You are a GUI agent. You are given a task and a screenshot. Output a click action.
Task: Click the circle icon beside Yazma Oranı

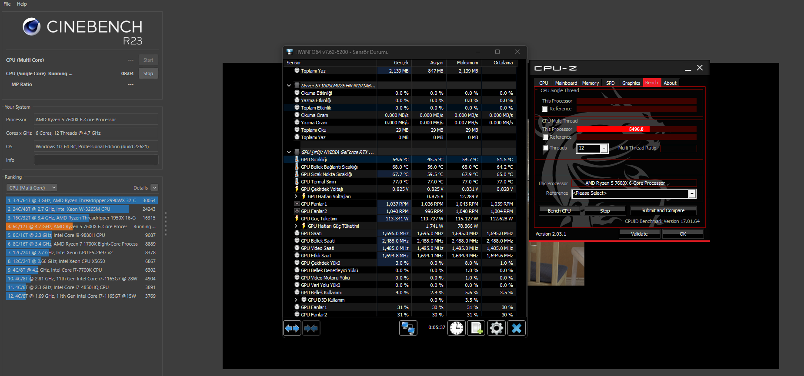(x=297, y=123)
